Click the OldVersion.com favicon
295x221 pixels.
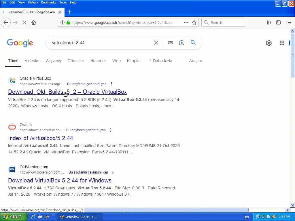click(12, 169)
